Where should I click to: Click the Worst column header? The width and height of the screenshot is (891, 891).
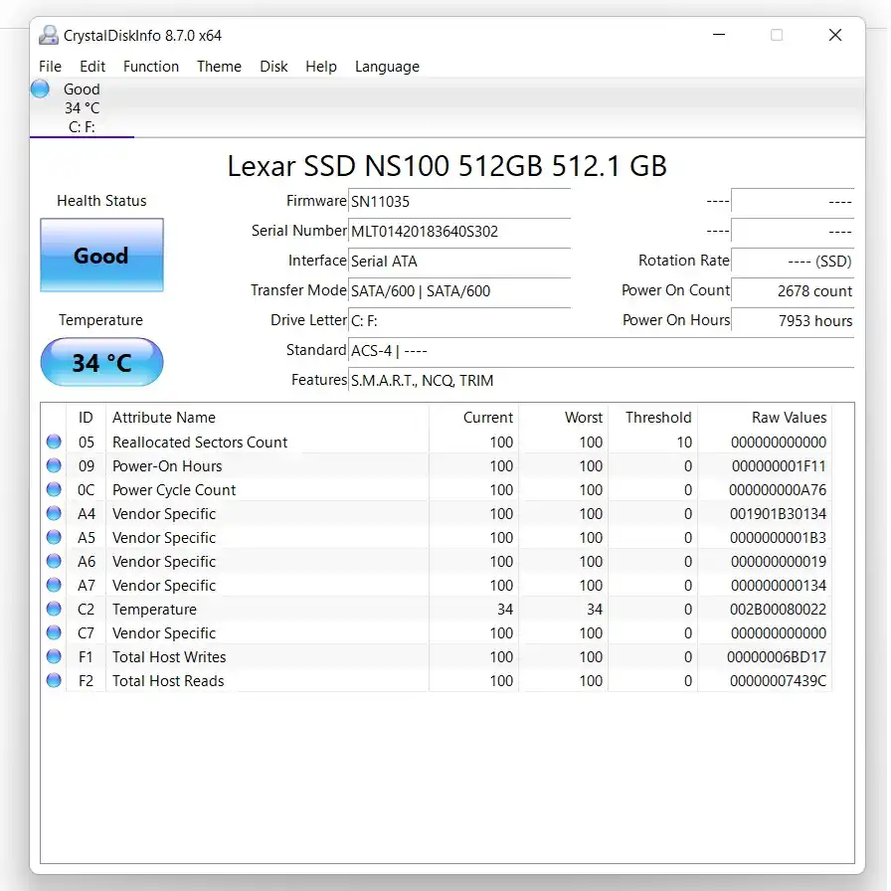pyautogui.click(x=584, y=417)
